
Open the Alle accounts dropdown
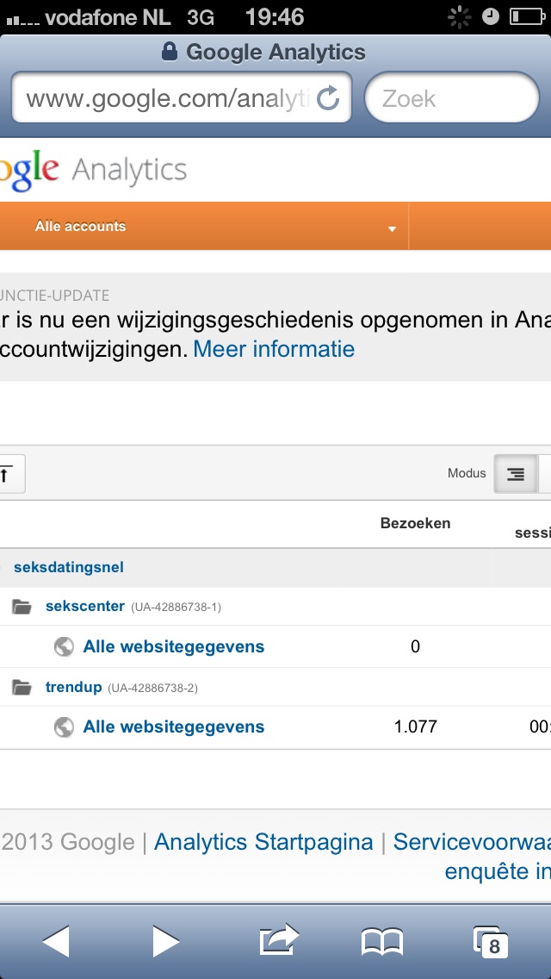(x=204, y=226)
